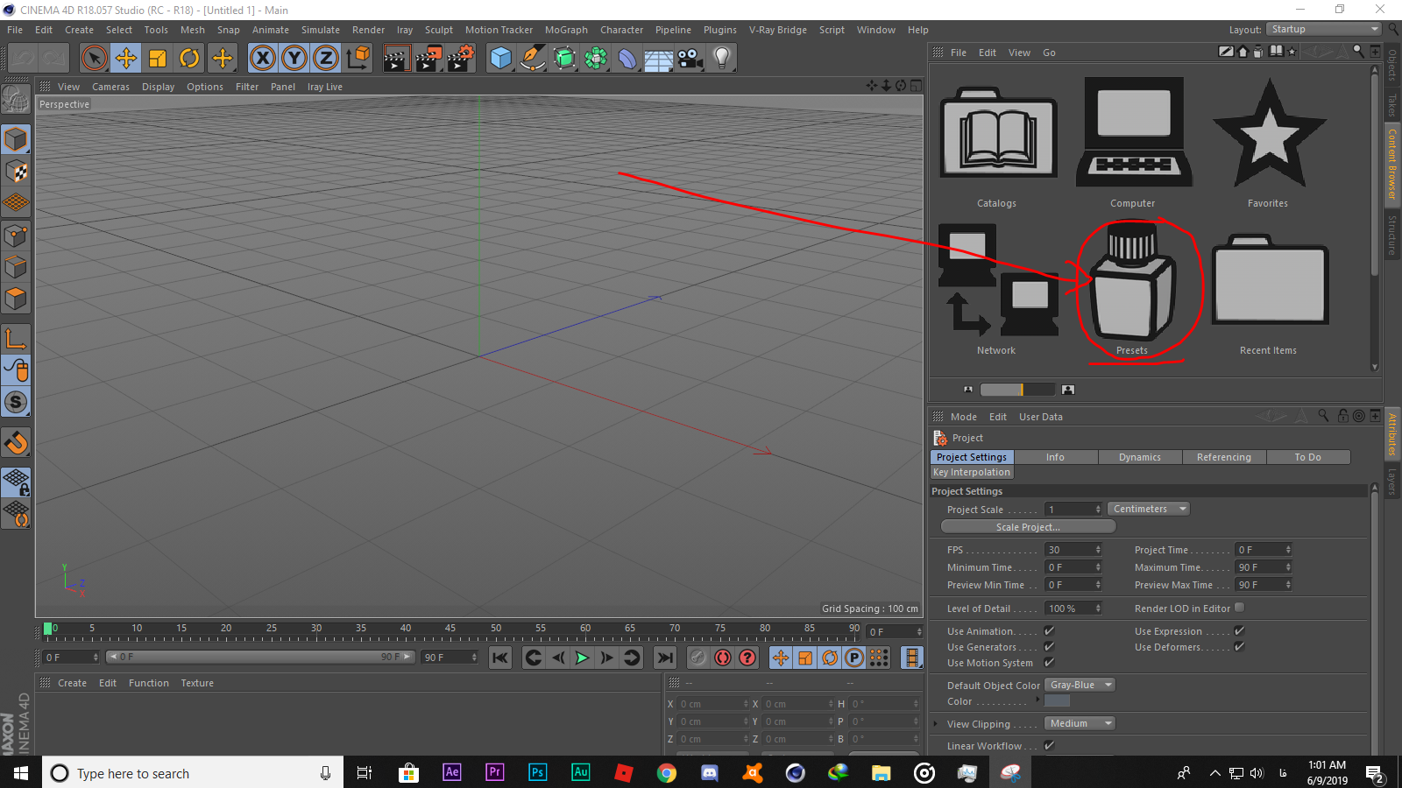Screen dimensions: 1402x788
Task: Add a Floor environment object
Action: click(x=658, y=59)
